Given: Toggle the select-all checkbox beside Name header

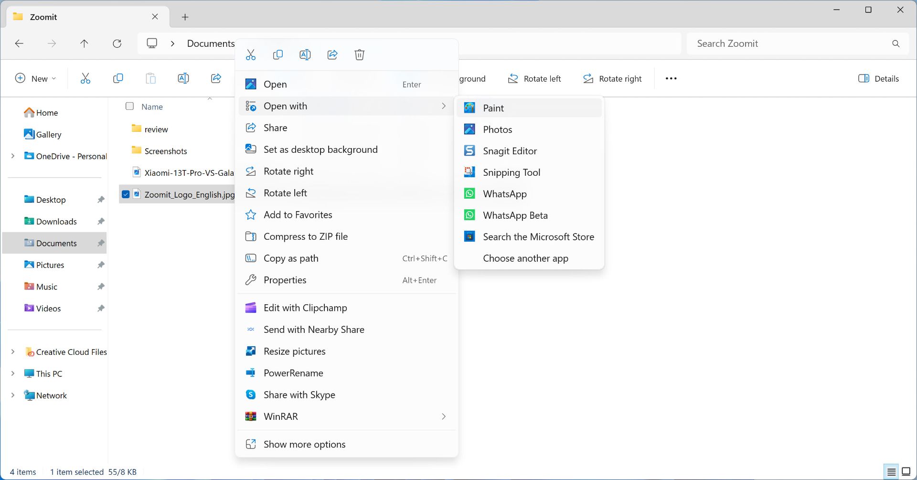Looking at the screenshot, I should tap(129, 106).
